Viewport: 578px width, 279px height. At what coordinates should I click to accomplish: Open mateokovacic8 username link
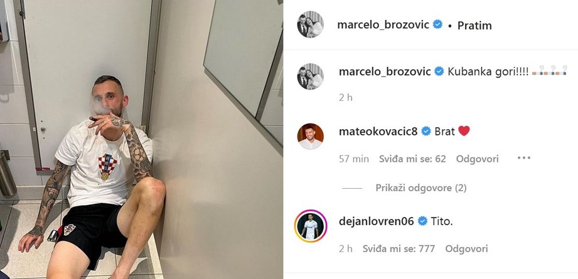coord(378,131)
